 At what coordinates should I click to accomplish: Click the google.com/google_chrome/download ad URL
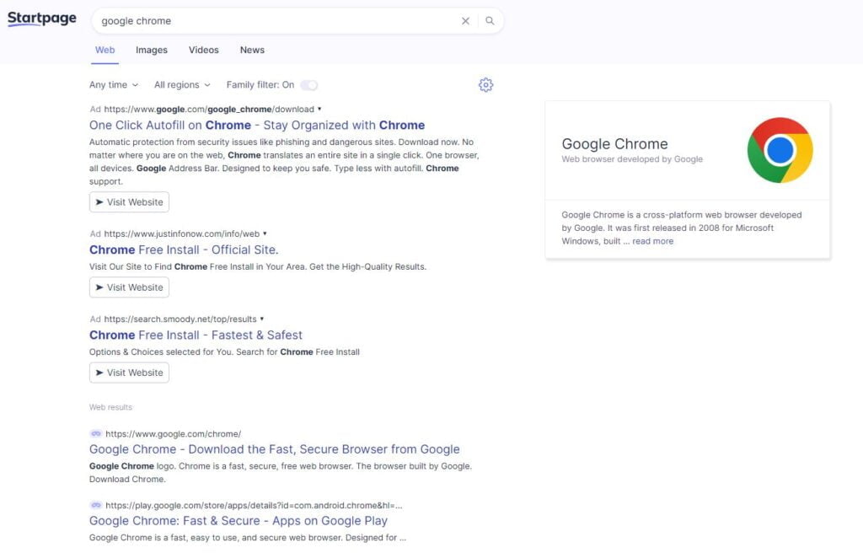click(209, 109)
